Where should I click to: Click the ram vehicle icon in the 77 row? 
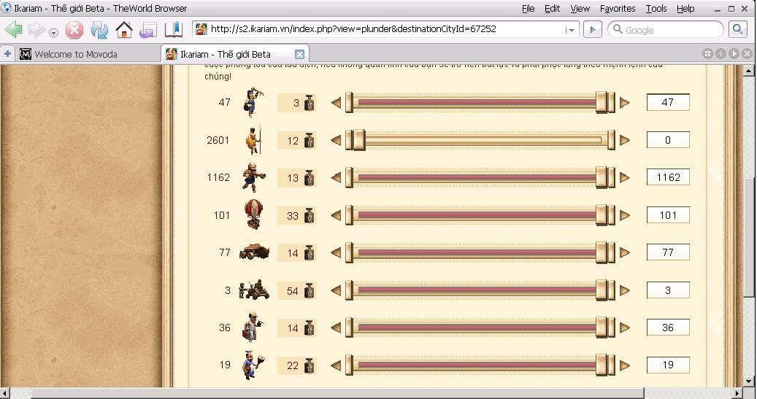(x=254, y=252)
